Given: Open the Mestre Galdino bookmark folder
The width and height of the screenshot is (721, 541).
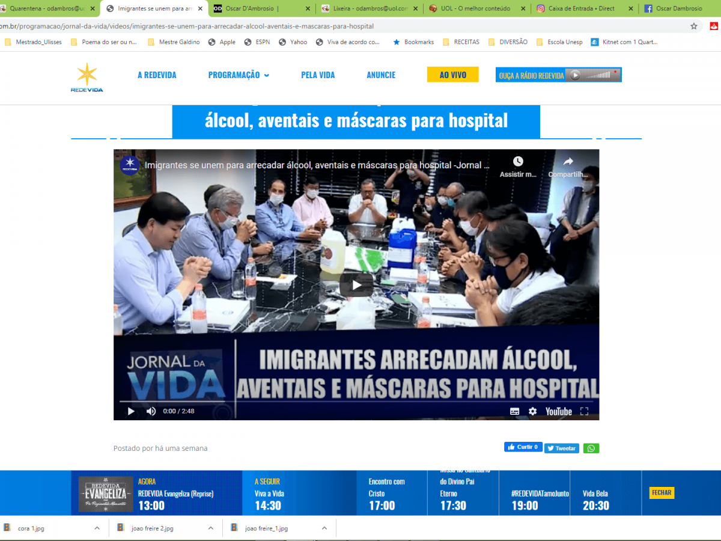Looking at the screenshot, I should point(174,42).
